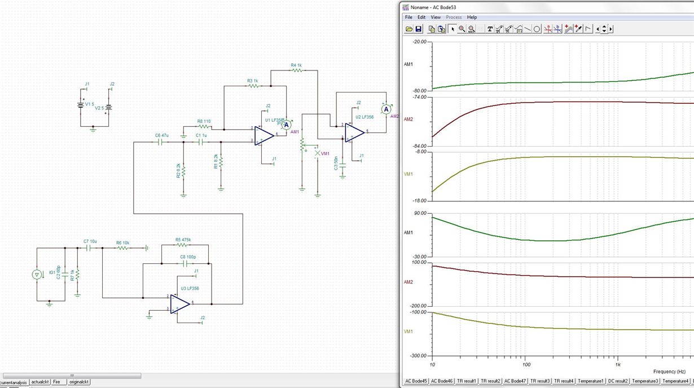Click the eyedropper curve pick icon
Screen dimensions: 694x388
[578, 29]
